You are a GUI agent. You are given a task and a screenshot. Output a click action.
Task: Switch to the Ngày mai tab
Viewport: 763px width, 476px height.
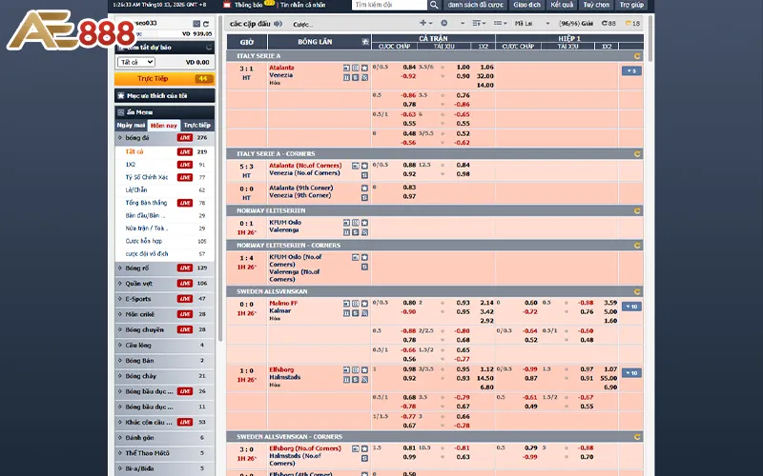[x=131, y=125]
